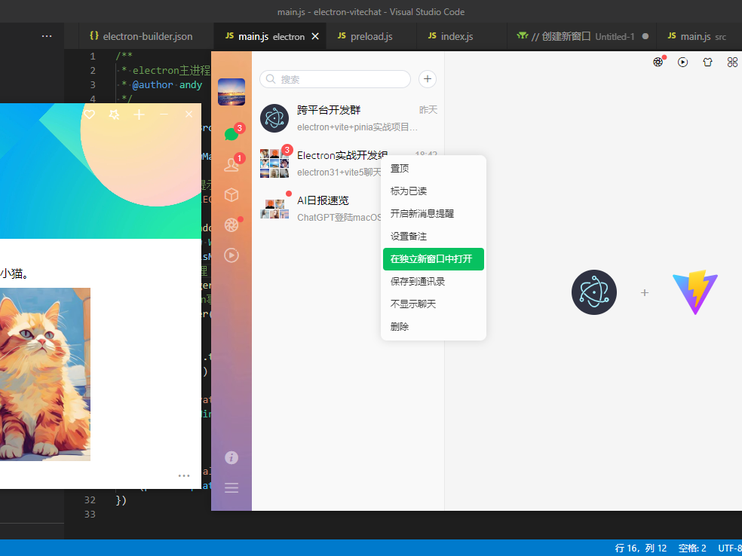This screenshot has height=556, width=742.
Task: Open the shirt icon in the top-right toolbar
Action: 707,62
